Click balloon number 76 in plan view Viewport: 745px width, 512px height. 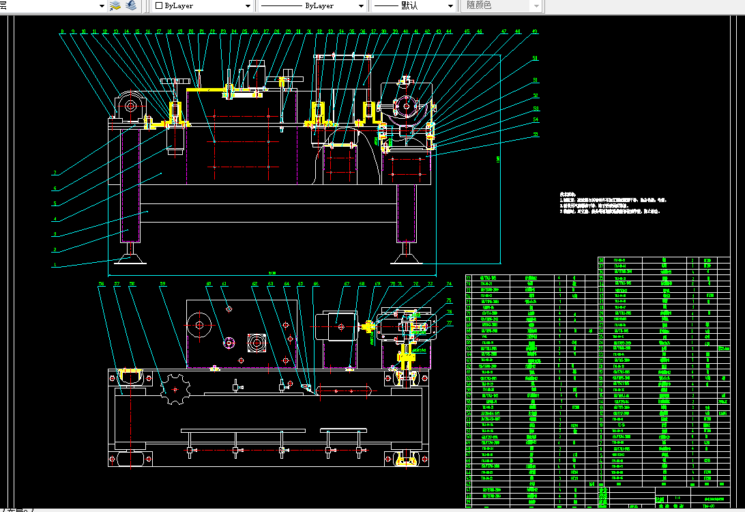click(450, 312)
